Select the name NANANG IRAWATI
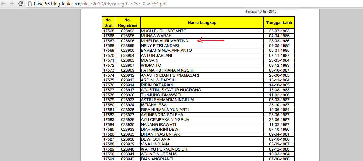Viewport: 363px width, 161px height. [159, 124]
